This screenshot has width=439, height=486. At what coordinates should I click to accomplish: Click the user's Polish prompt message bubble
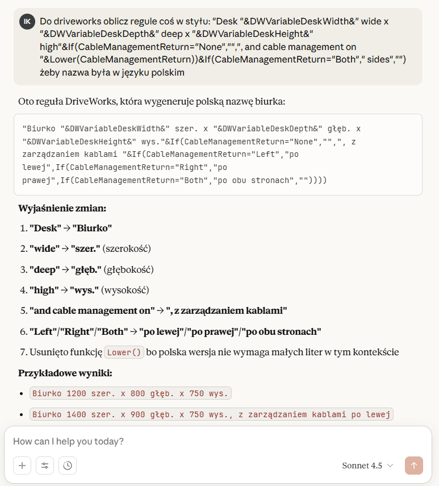[221, 47]
